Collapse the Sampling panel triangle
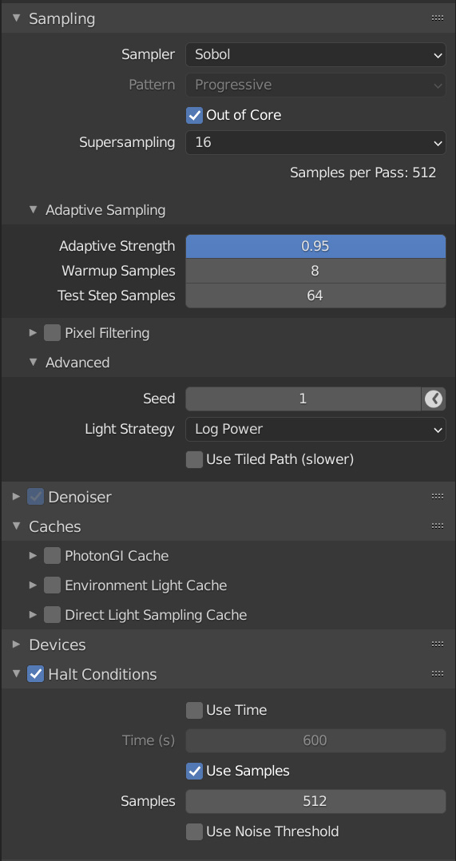The image size is (456, 861). tap(17, 18)
